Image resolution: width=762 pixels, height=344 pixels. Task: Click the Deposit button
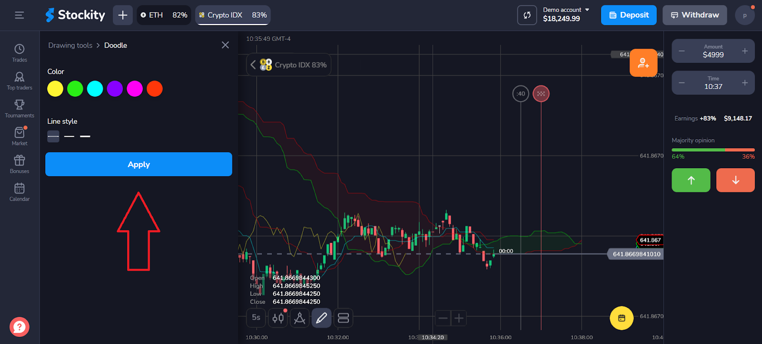click(629, 15)
